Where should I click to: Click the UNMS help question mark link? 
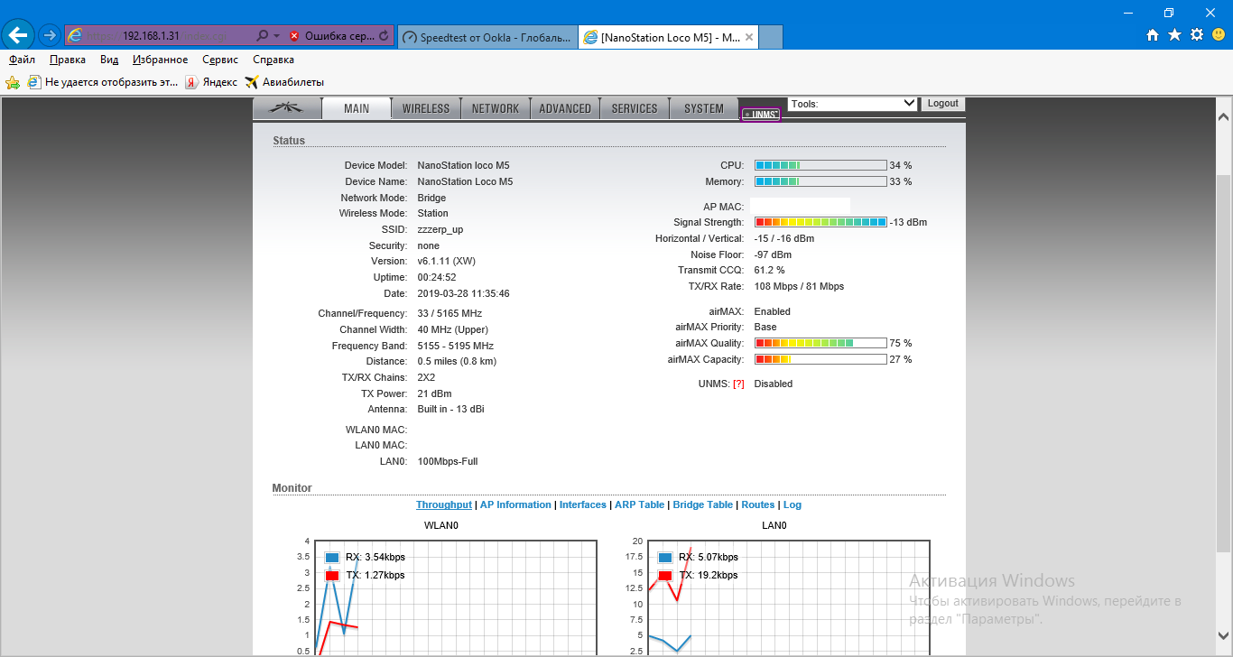tap(738, 384)
